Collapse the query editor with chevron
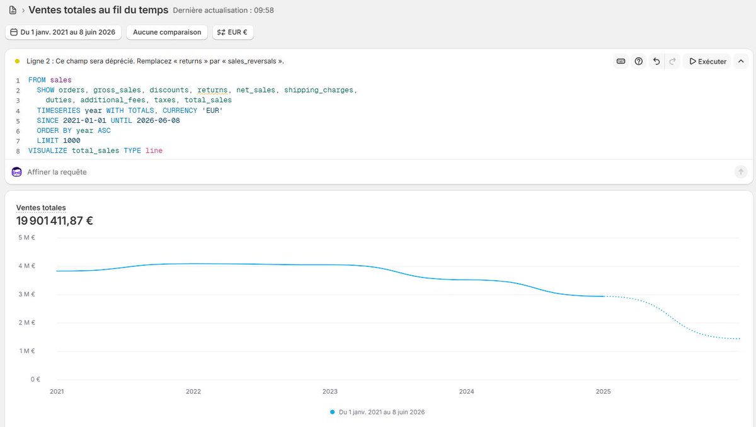This screenshot has height=427, width=756. [x=741, y=61]
